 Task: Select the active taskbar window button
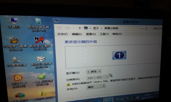[x=108, y=100]
